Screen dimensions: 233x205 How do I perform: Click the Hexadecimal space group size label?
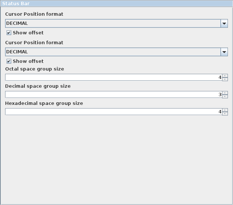[x=44, y=103]
